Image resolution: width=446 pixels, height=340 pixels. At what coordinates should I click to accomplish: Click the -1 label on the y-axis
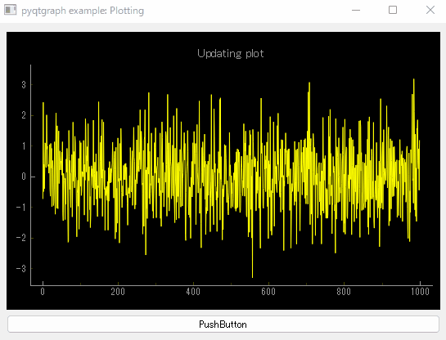point(20,208)
